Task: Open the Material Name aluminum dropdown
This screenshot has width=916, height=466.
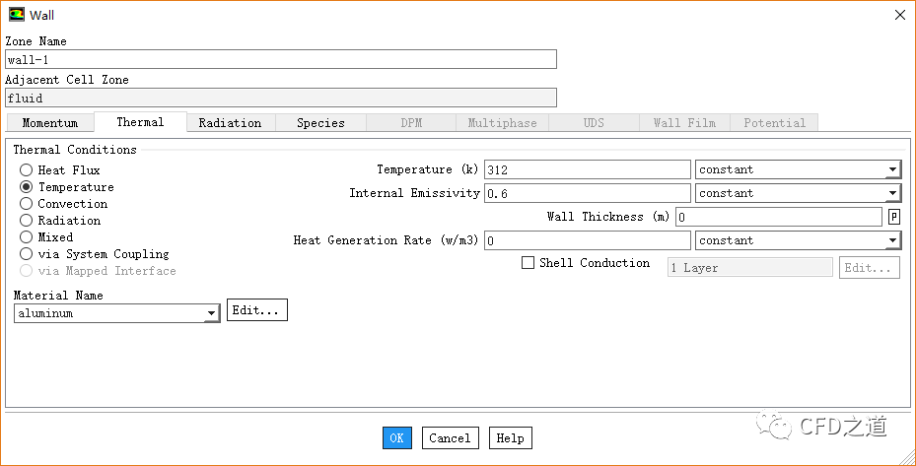Action: [x=116, y=313]
